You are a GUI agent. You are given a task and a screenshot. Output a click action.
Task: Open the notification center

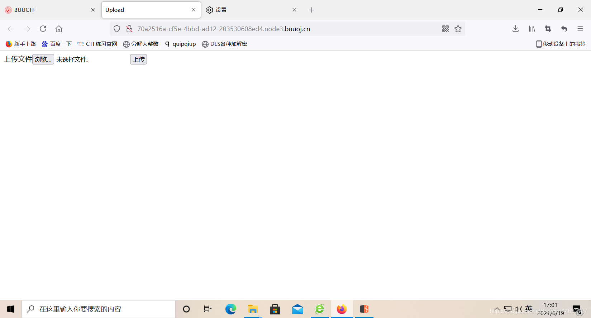click(577, 309)
